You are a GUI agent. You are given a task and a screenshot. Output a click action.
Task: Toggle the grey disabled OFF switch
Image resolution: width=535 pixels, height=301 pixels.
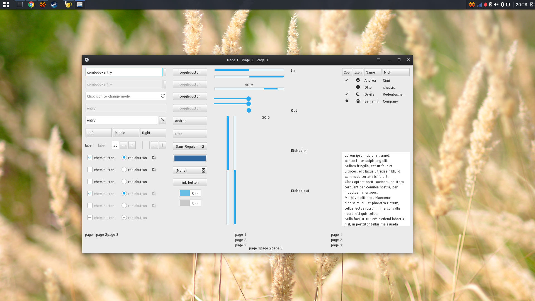click(190, 203)
